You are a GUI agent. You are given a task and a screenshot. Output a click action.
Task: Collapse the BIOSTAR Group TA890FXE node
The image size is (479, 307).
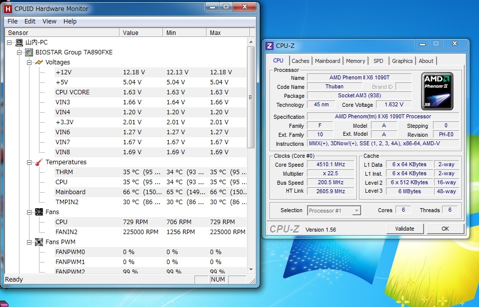click(x=19, y=52)
